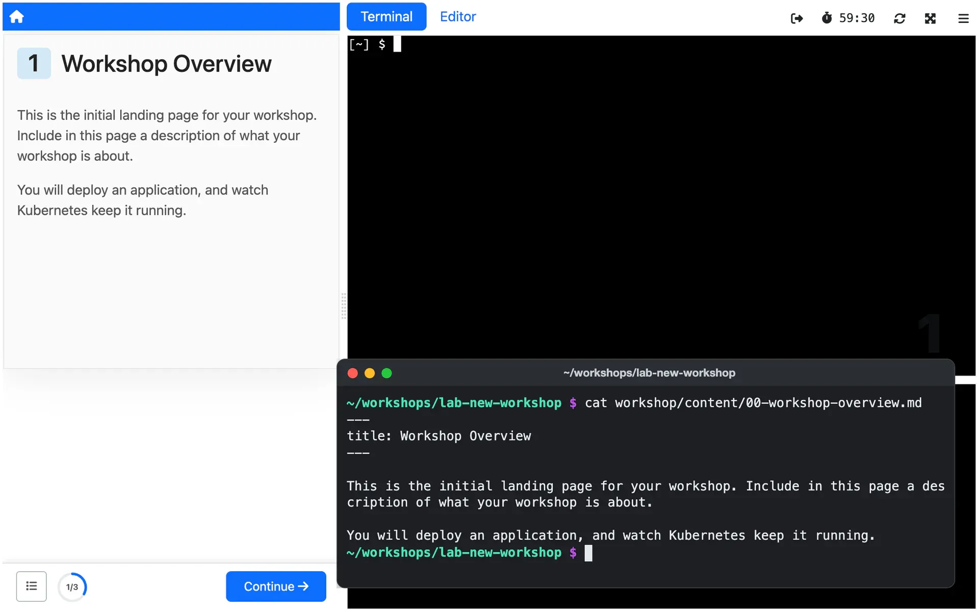Click the step number 1 badge
The image size is (979, 612).
point(34,63)
